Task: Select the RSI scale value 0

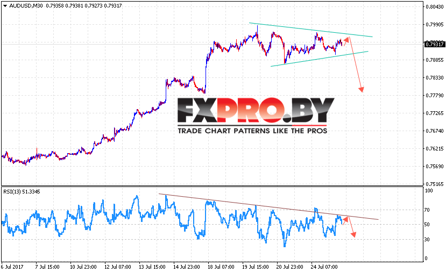Action: click(426, 258)
